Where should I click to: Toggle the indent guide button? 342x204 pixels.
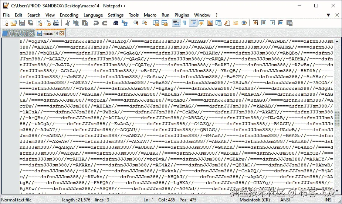point(193,23)
